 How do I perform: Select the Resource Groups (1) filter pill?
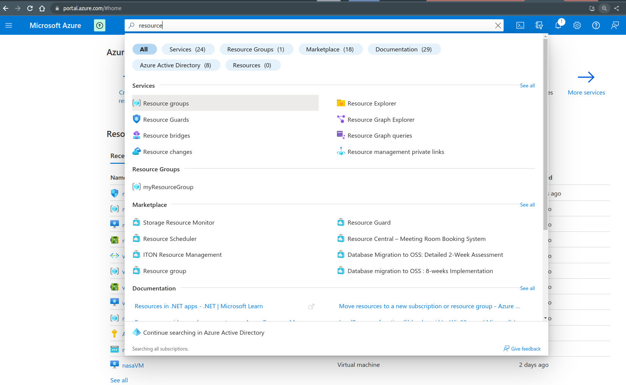point(256,50)
